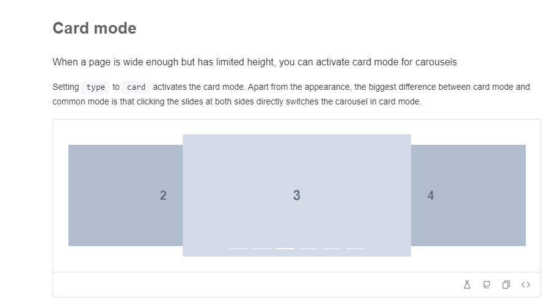The image size is (549, 306).
Task: Select the second carousel indicator line
Action: (262, 248)
